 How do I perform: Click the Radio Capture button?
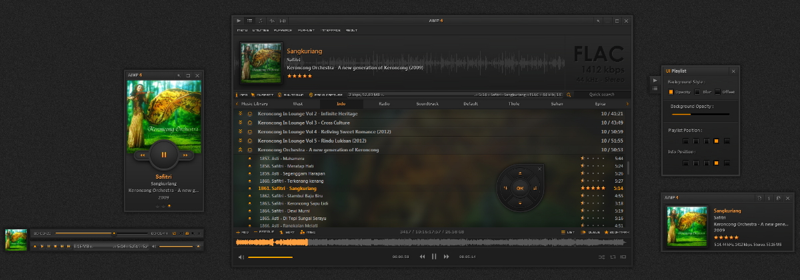[x=325, y=95]
